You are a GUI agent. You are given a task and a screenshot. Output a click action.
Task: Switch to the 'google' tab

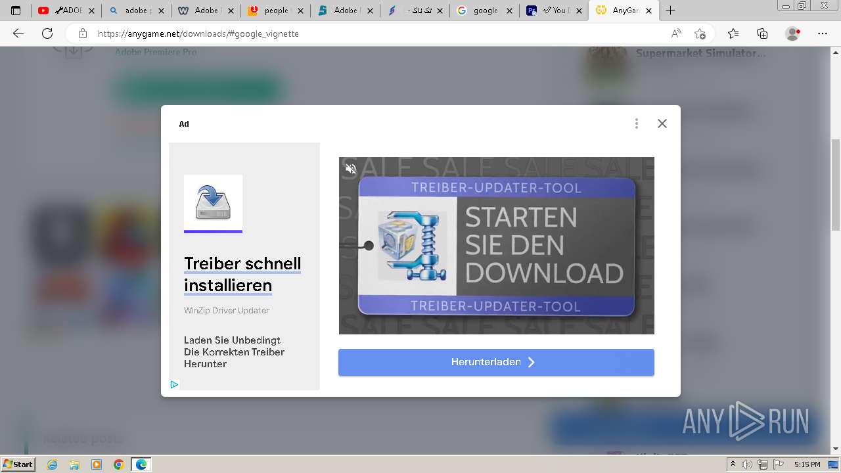[484, 11]
